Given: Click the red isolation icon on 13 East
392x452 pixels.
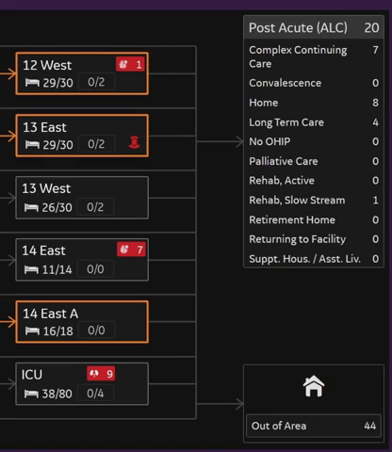Looking at the screenshot, I should pos(134,142).
